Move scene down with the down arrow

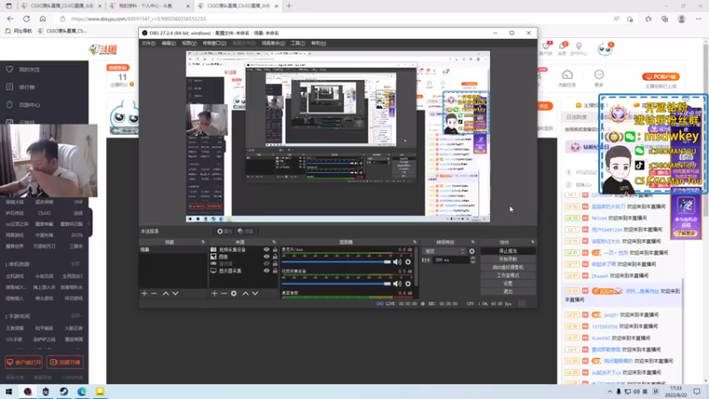coord(175,293)
